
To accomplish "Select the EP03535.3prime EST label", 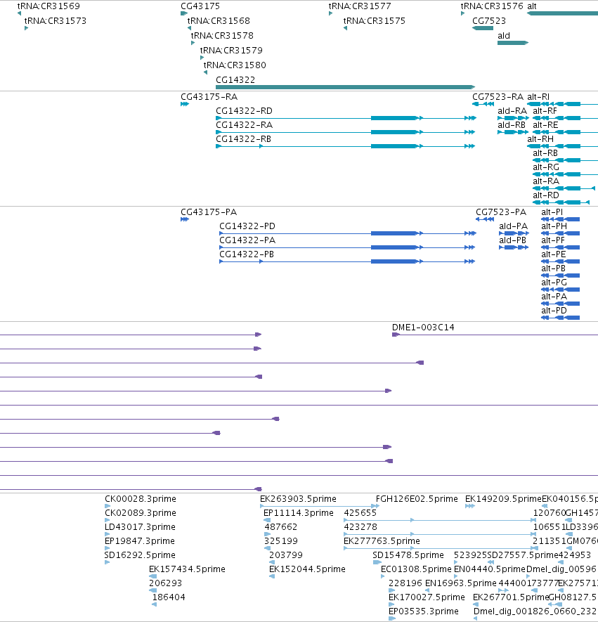I will [x=424, y=611].
